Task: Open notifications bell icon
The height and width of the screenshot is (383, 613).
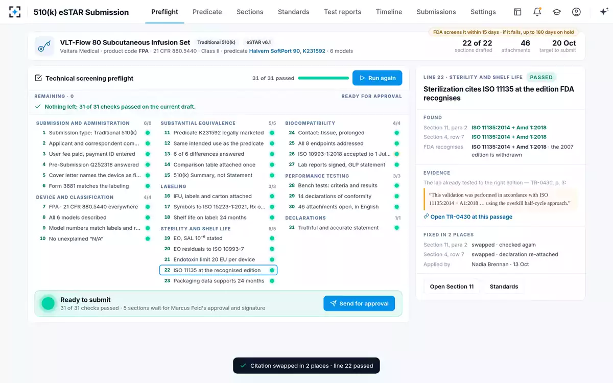Action: tap(537, 12)
